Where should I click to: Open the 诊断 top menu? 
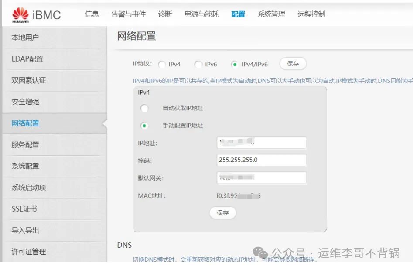165,14
